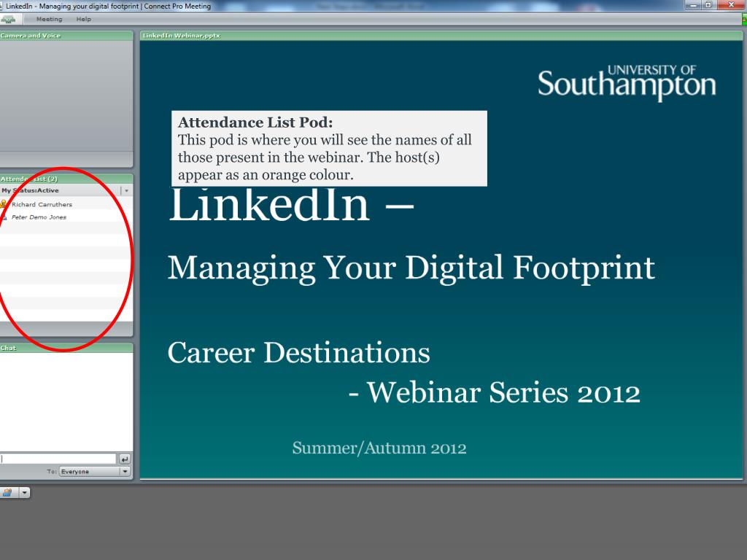
Task: Click the raise hand status icon
Action: tap(7, 492)
